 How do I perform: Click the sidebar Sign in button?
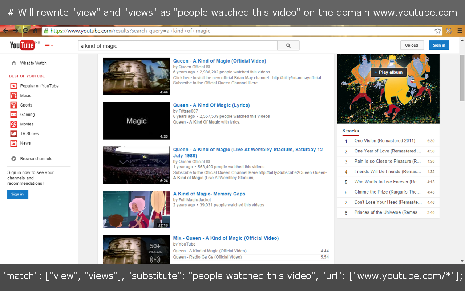(18, 194)
